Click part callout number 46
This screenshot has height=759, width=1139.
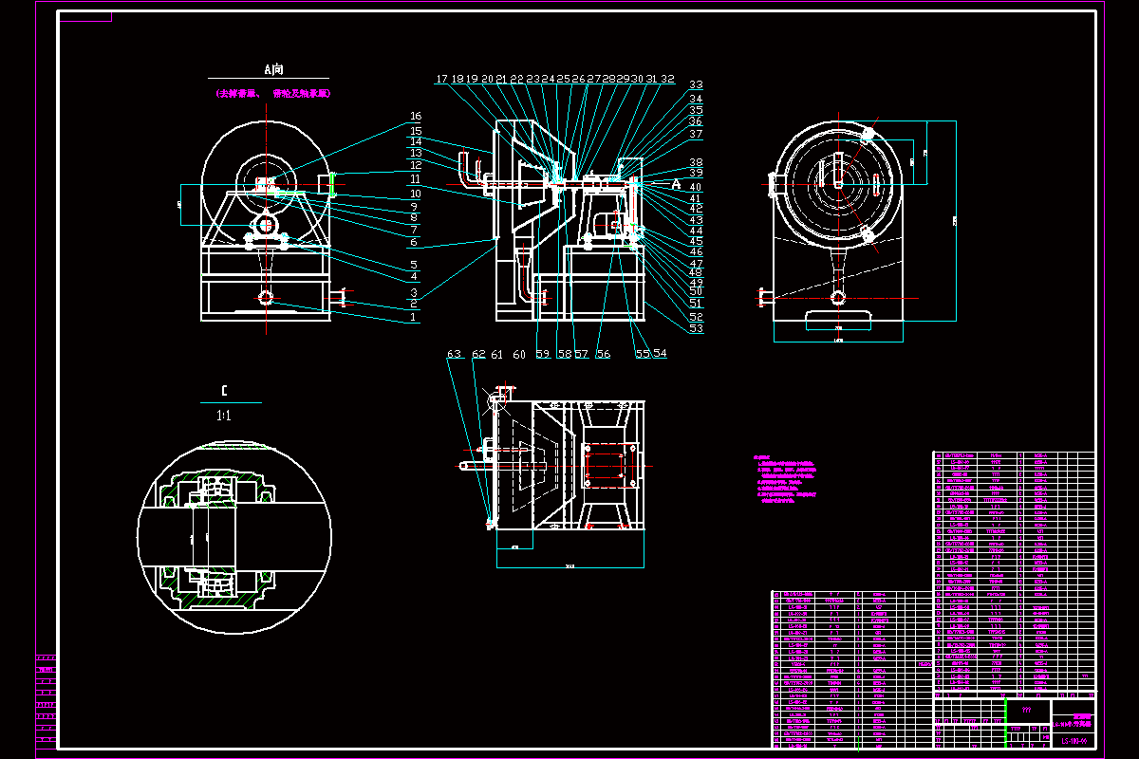coord(696,252)
